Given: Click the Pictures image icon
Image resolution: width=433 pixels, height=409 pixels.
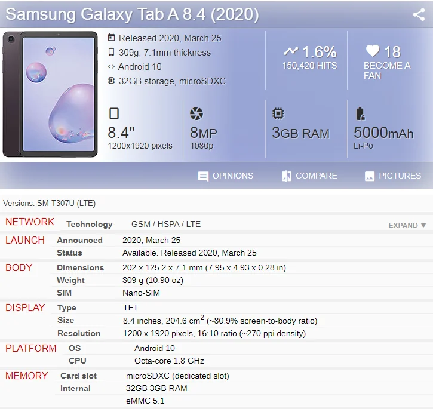Looking at the screenshot, I should pos(370,176).
